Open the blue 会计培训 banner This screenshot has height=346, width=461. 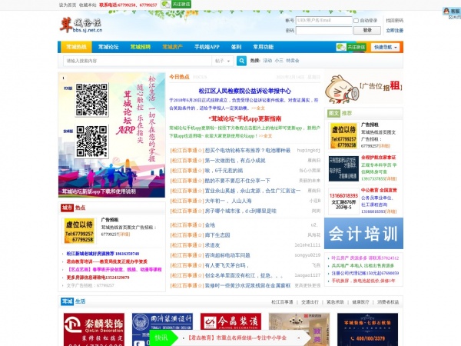[362, 231]
